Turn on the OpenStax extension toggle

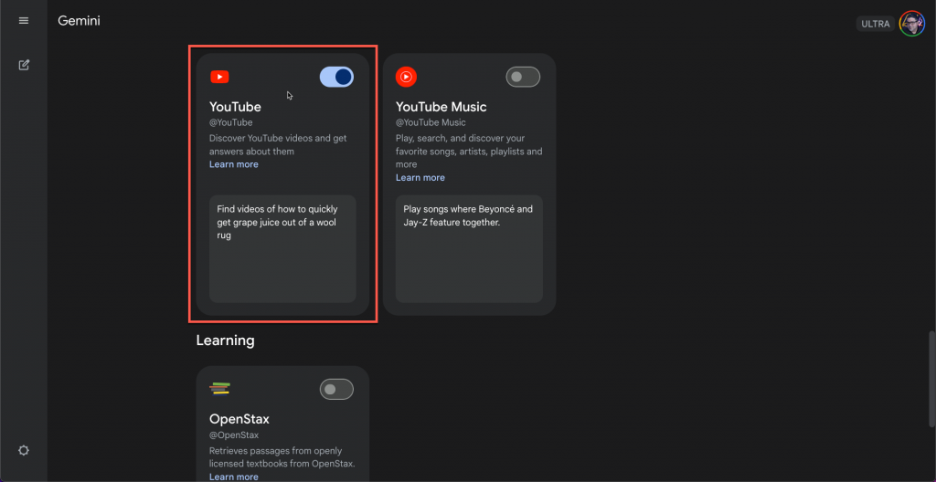click(x=336, y=390)
